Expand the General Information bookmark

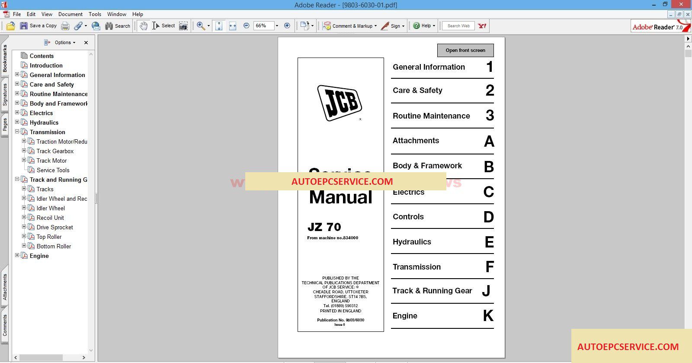click(17, 74)
